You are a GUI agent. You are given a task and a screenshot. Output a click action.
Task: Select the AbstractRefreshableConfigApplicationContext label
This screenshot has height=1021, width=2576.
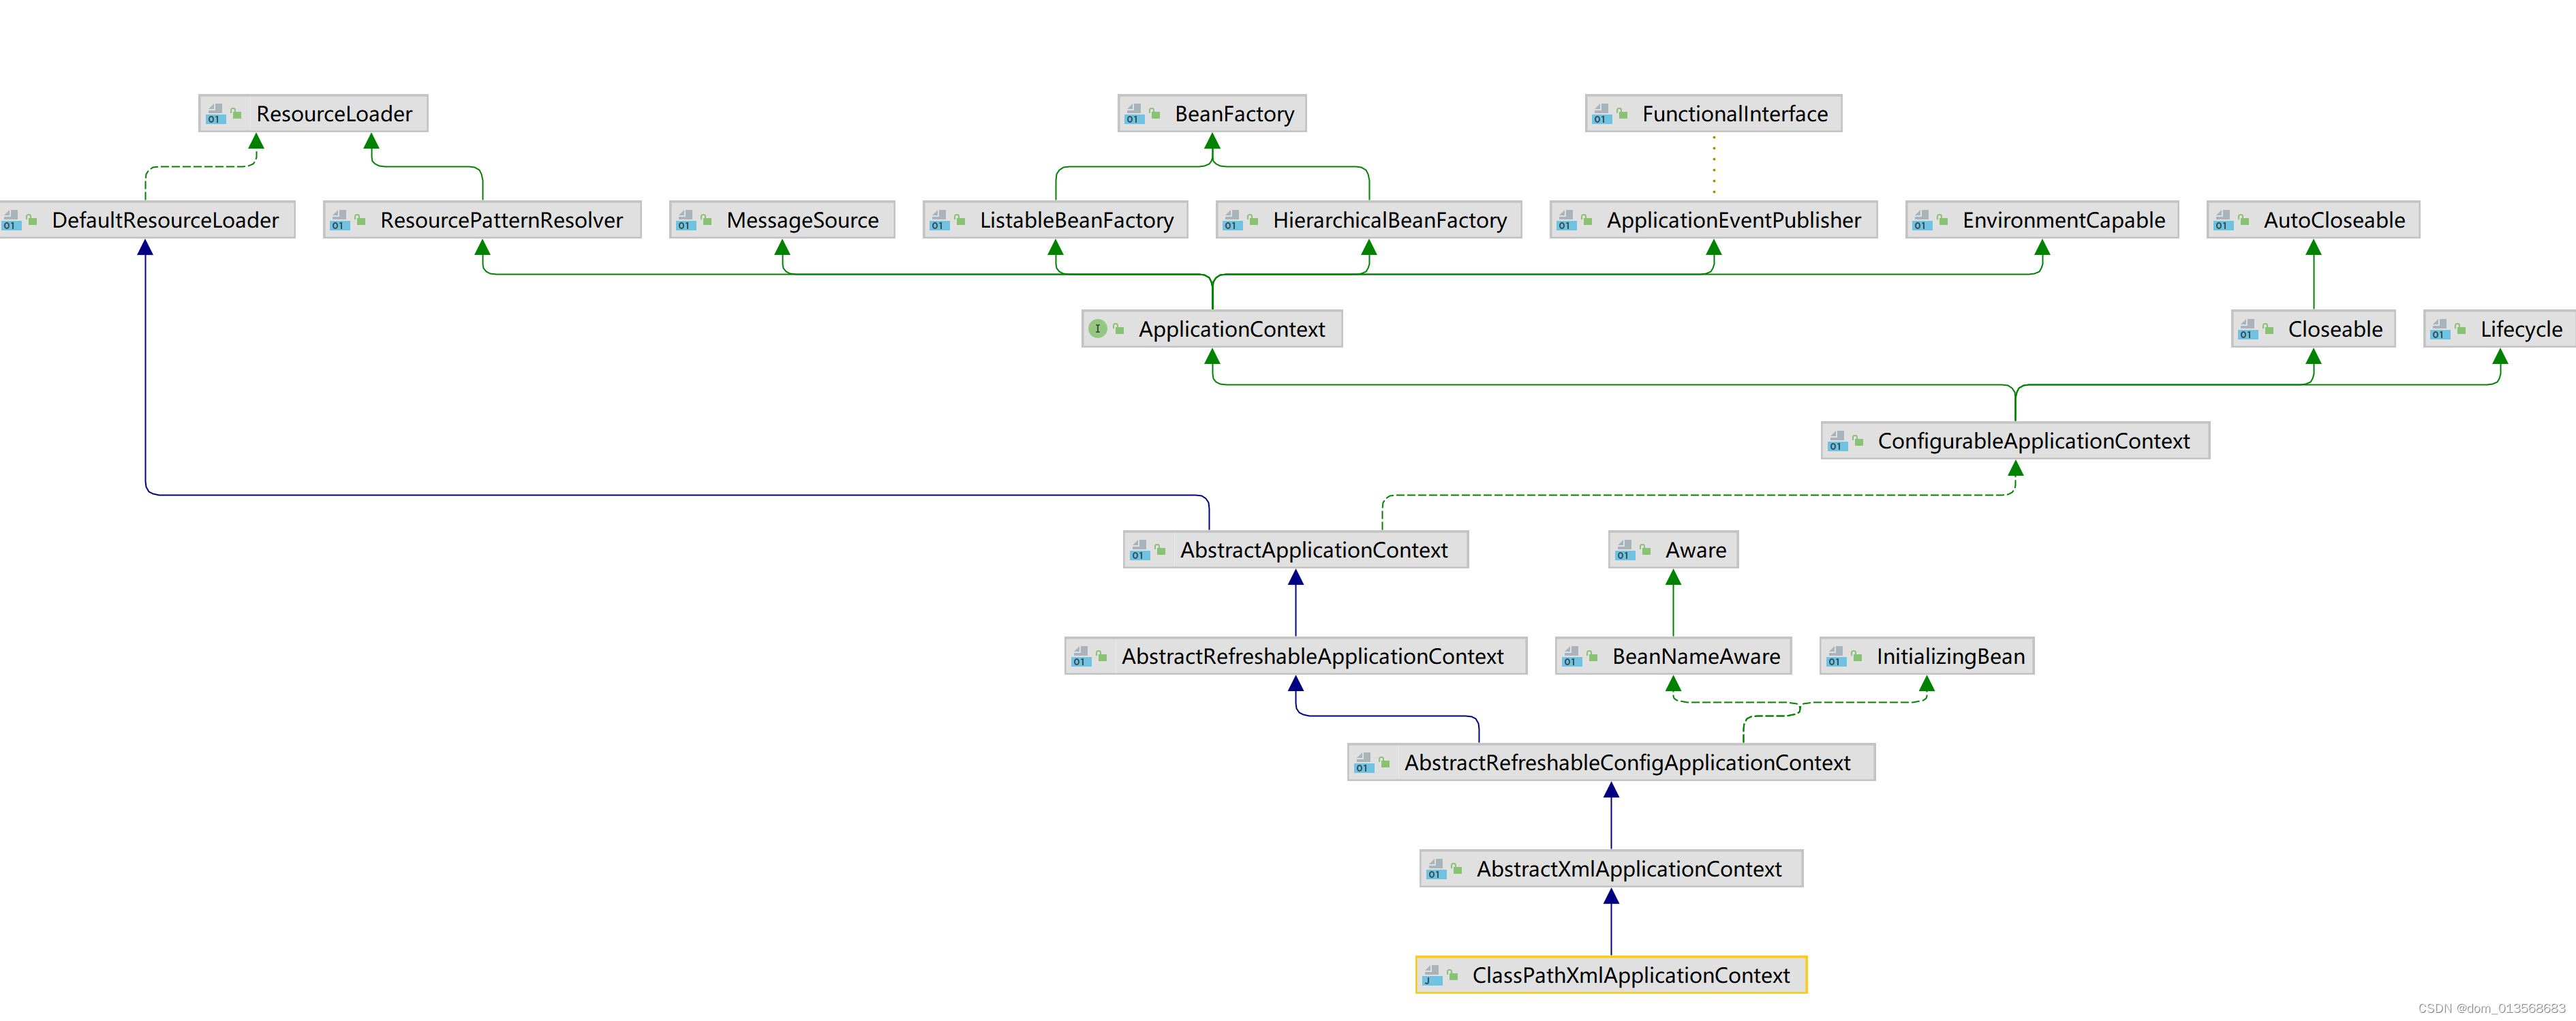click(x=1627, y=763)
